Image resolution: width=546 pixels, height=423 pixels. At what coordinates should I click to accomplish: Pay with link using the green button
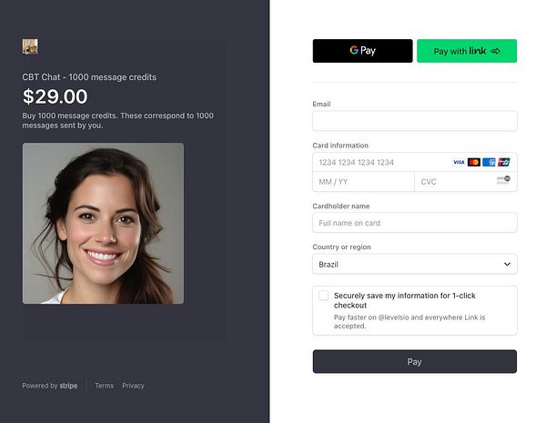[467, 51]
